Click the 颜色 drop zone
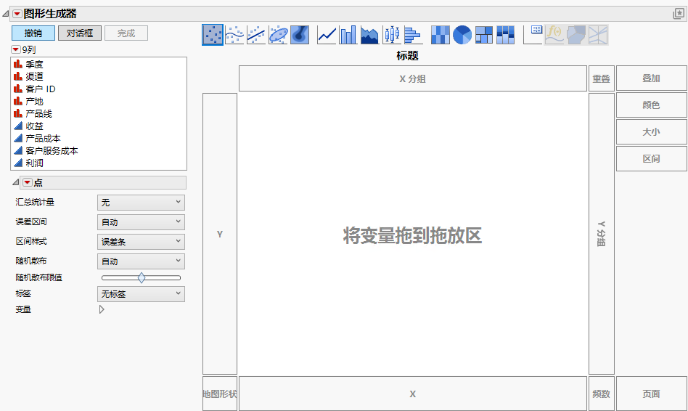Screen dimensions: 688x411 pyautogui.click(x=652, y=105)
